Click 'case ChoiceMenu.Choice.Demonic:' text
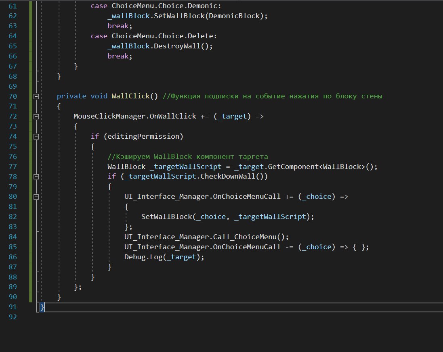This screenshot has width=443, height=352. pos(156,6)
